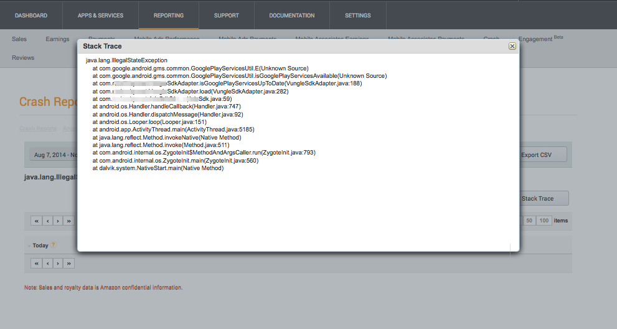Click the ZygoteInit$MethodAndArgsCaller.run trace line
Viewport: 617px width, 329px height.
point(204,153)
